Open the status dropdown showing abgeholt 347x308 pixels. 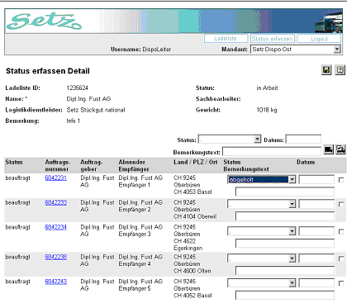[262, 180]
